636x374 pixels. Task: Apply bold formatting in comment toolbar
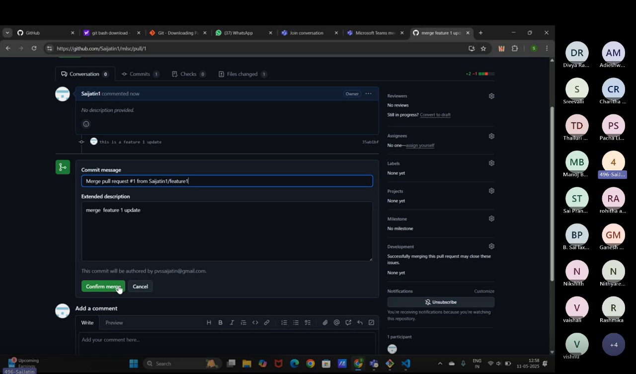220,322
